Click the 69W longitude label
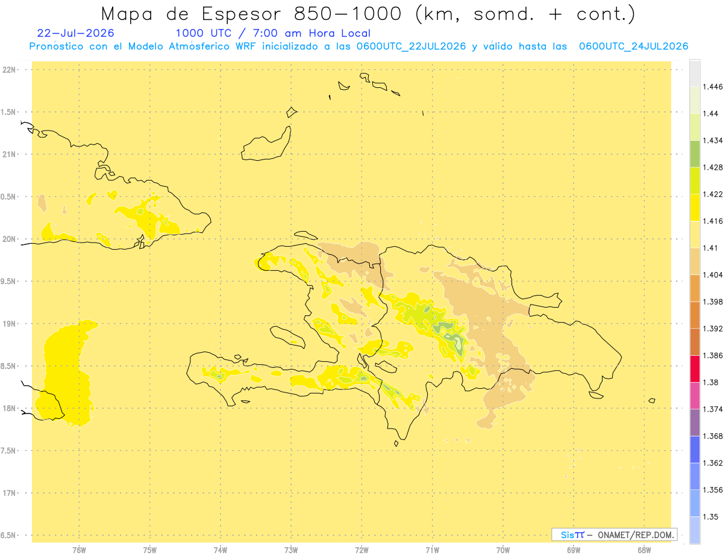Viewport: 723px width, 558px height. [573, 550]
